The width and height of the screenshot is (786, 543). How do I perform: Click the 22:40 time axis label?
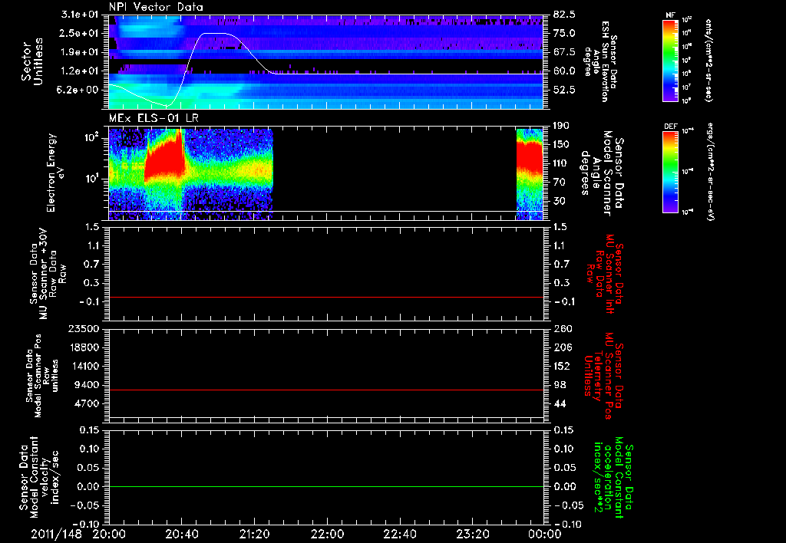(399, 534)
